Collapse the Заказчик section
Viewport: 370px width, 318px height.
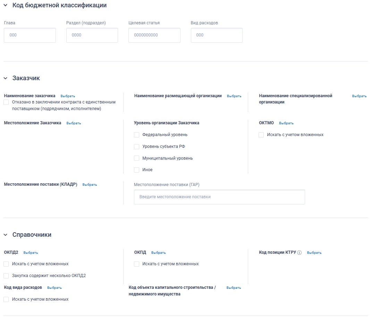click(6, 78)
